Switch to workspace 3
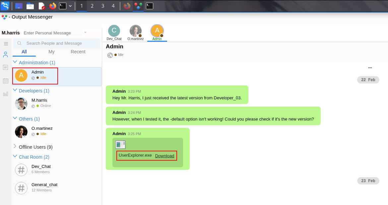The image size is (388, 205). coord(103,6)
